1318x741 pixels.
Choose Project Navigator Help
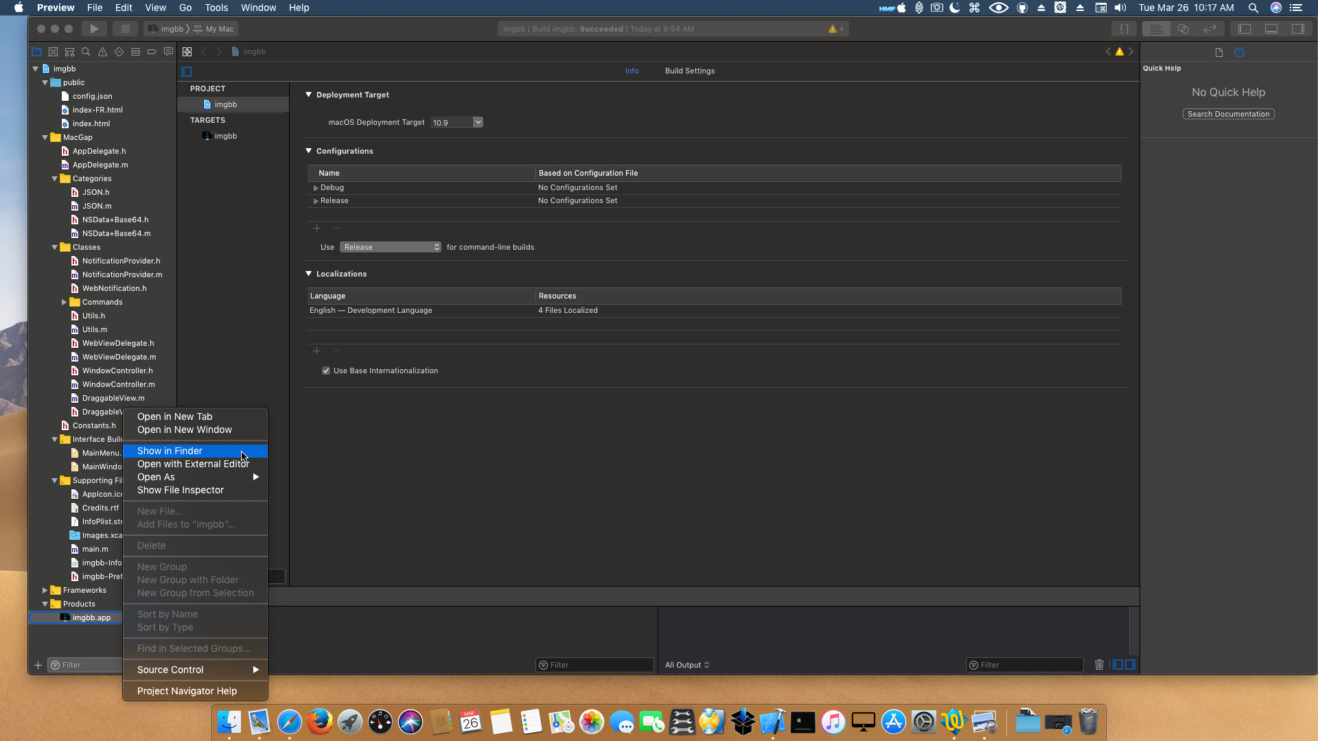(195, 691)
